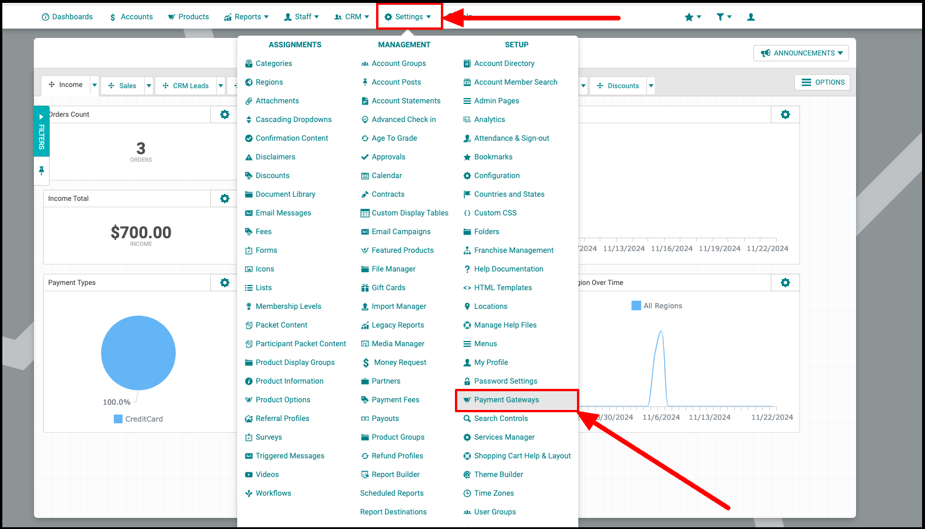Open User Groups under Setup

[489, 512]
